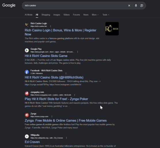The width and height of the screenshot is (160, 148).
Task: Click the https://rich-casino.biz URL text
Action: click(39, 26)
